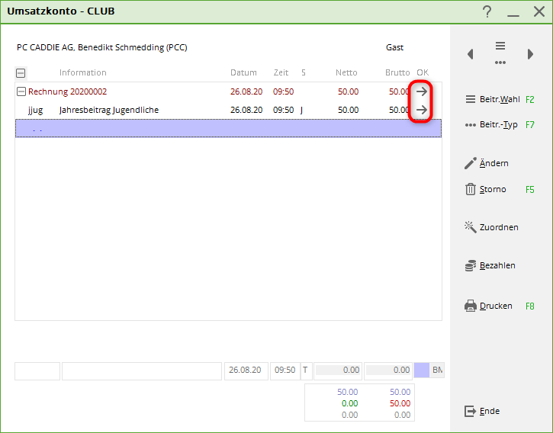Click the article description input field
Viewport: 553px width, 433px height.
point(142,371)
